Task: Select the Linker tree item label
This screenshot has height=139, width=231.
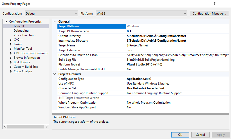Action: pyautogui.click(x=18, y=44)
